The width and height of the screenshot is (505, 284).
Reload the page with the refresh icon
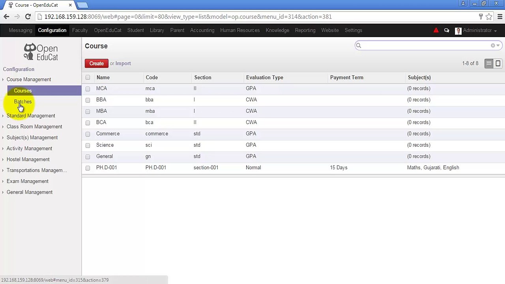click(28, 17)
